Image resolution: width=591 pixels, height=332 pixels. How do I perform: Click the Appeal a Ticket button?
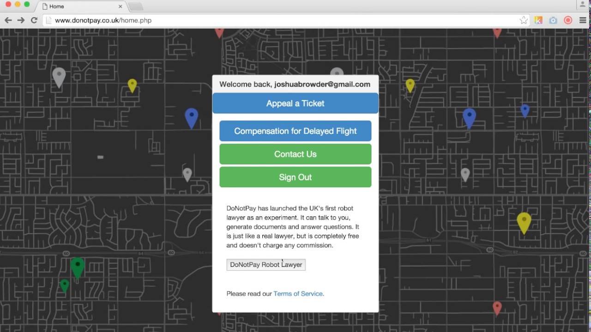[295, 103]
